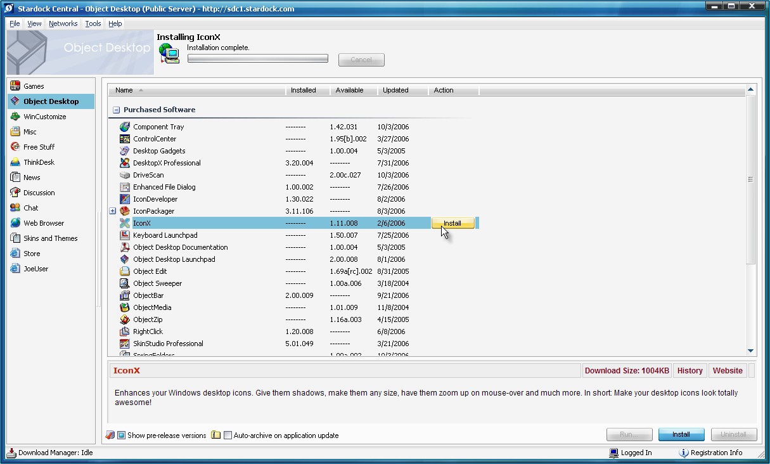The image size is (770, 464).
Task: Open the Tools menu
Action: pos(93,23)
